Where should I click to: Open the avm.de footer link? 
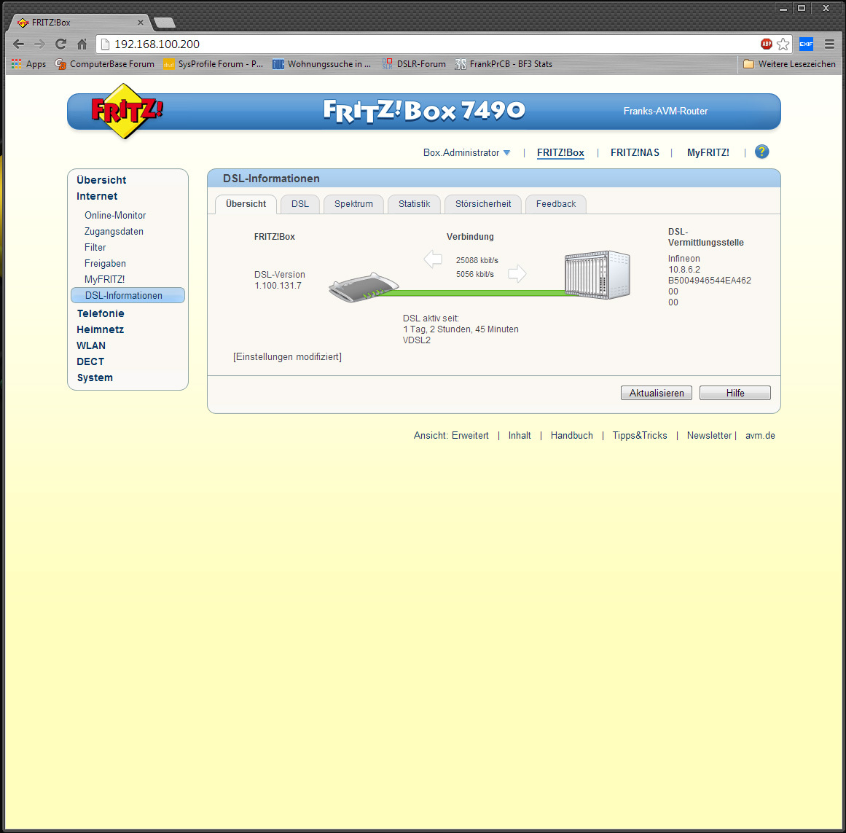(x=760, y=436)
